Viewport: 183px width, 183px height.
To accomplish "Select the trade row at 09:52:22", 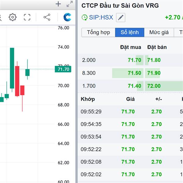I will (x=130, y=149).
